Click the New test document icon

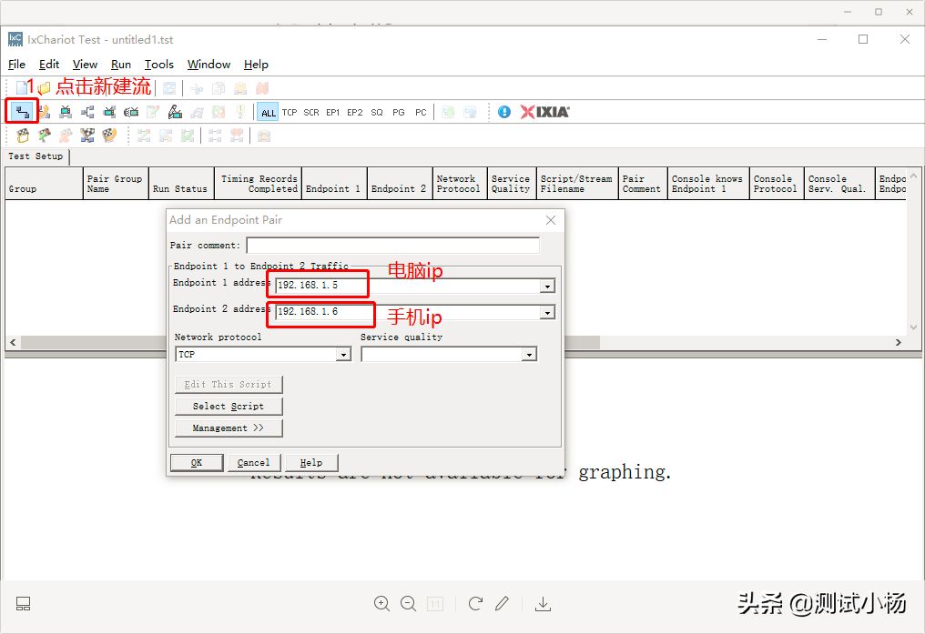point(21,88)
